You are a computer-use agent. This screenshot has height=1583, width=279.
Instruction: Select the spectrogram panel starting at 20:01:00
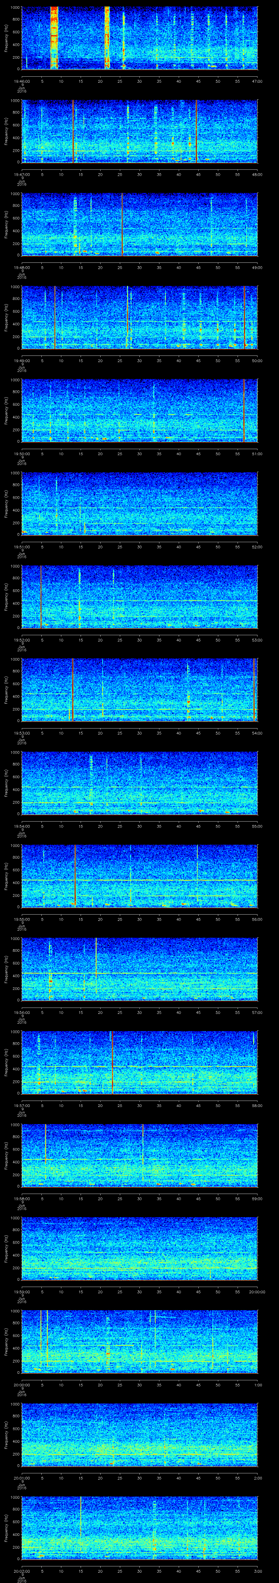coord(140,1435)
